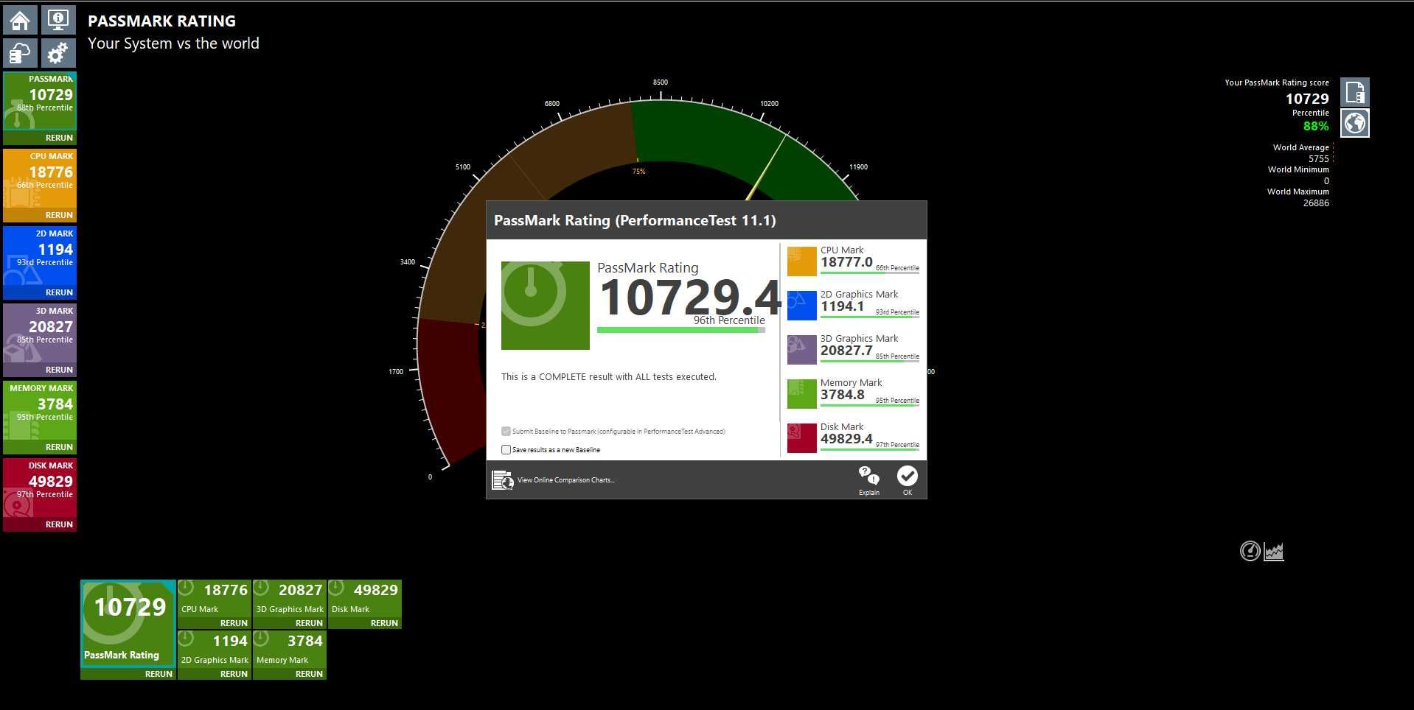Click the World Maximum 26886 value
This screenshot has height=710, width=1414.
click(x=1316, y=203)
